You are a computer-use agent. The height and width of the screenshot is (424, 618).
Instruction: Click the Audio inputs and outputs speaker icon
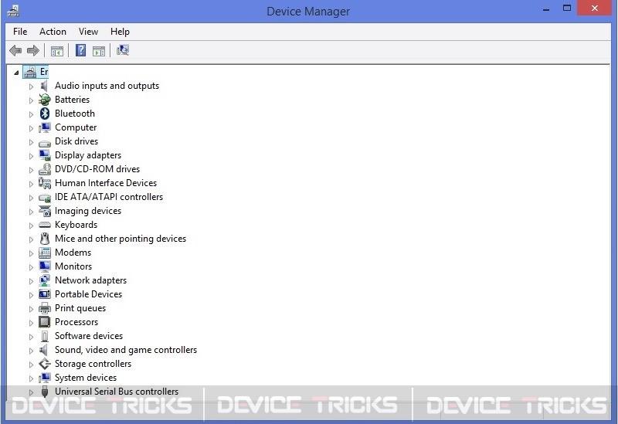click(x=44, y=86)
